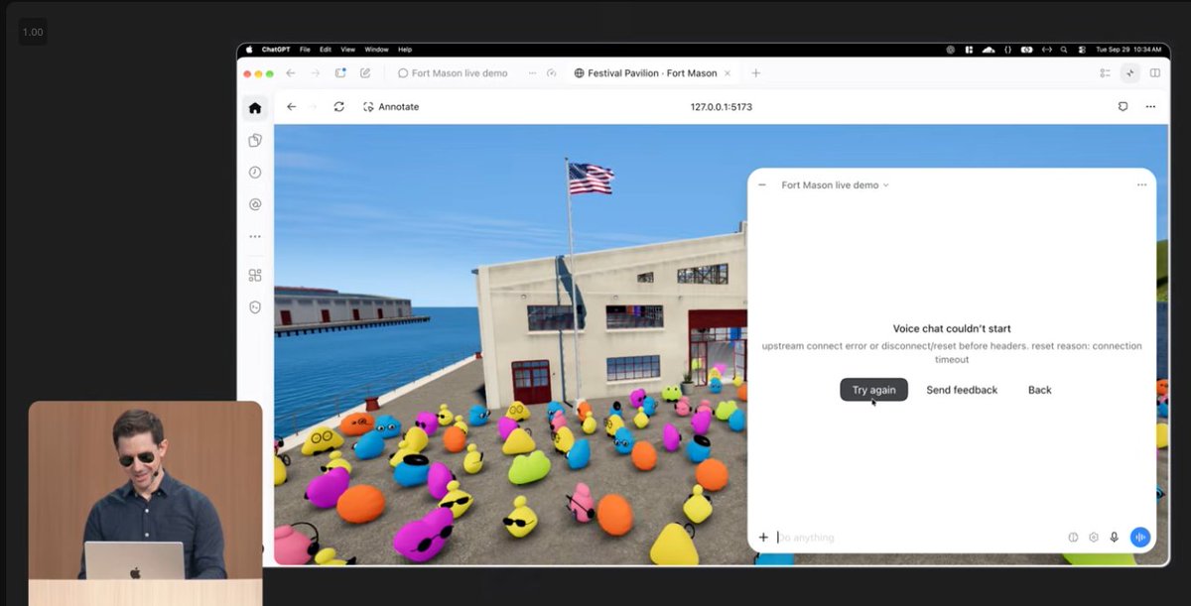Click the plus attach icon in chat input
Image resolution: width=1191 pixels, height=606 pixels.
click(763, 538)
